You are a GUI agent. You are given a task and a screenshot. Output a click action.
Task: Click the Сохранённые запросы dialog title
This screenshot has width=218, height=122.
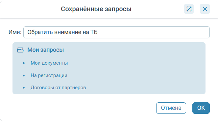coord(96,9)
